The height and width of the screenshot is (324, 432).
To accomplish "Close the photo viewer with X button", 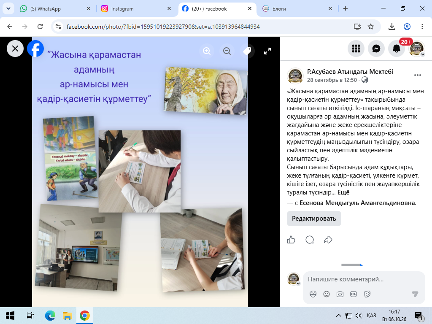I will click(x=15, y=49).
